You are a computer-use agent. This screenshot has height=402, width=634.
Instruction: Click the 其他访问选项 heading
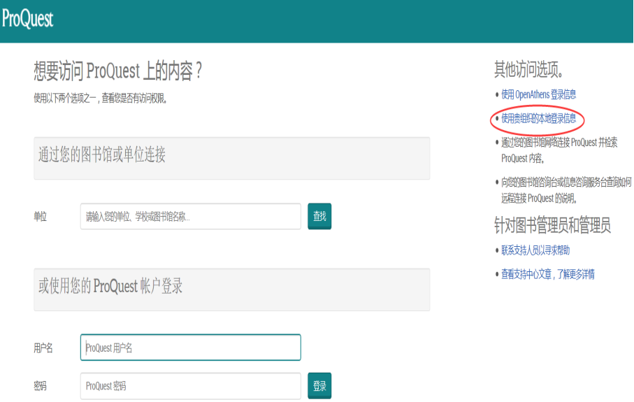point(528,69)
